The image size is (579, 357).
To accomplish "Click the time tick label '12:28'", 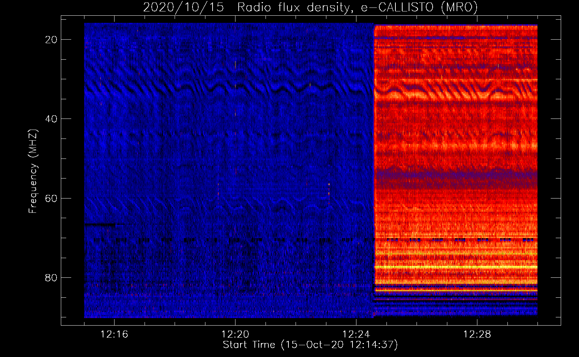I will 477,334.
